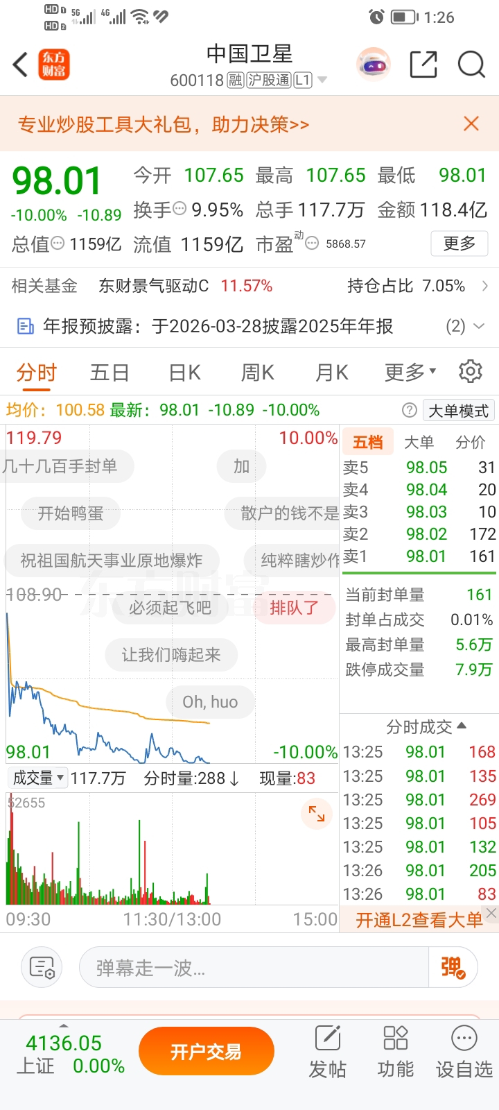Open the 东方财富 logo icon

54,65
